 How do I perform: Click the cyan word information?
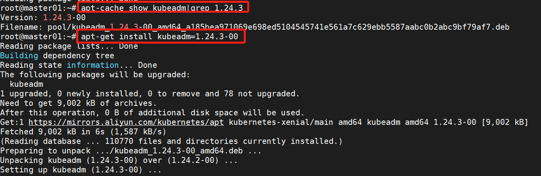pyautogui.click(x=92, y=65)
